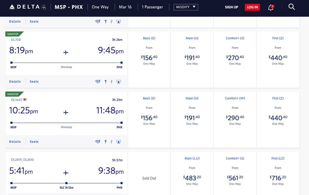Open Seats in the top partial flight row
The image size is (309, 195).
34,22
